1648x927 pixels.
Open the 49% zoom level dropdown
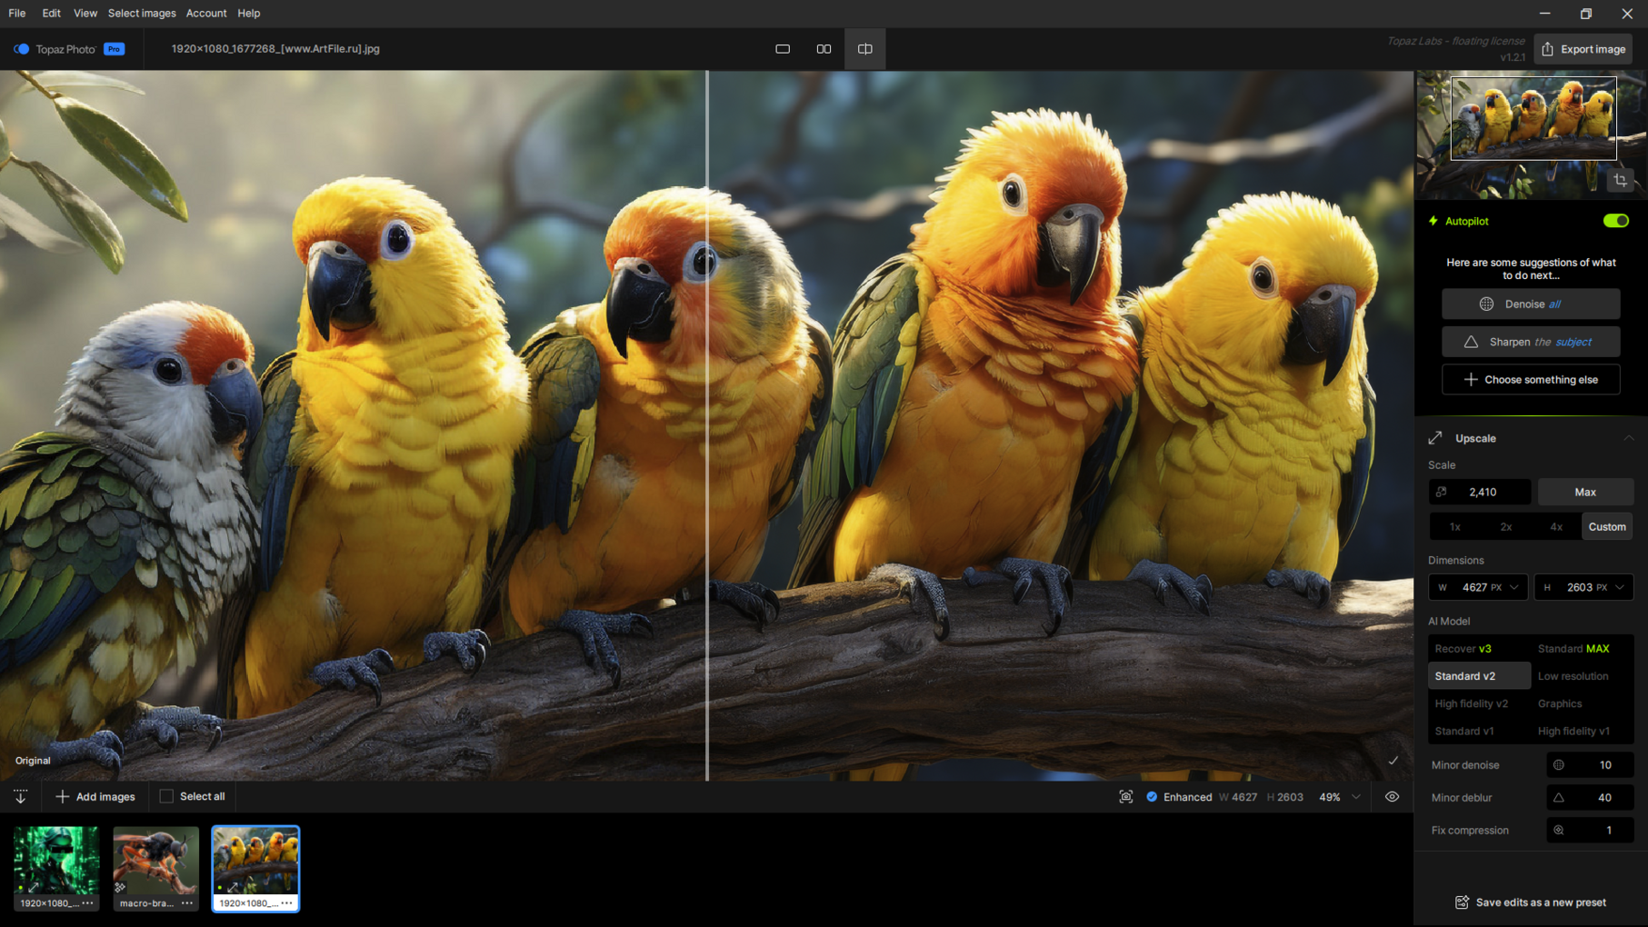(1355, 797)
